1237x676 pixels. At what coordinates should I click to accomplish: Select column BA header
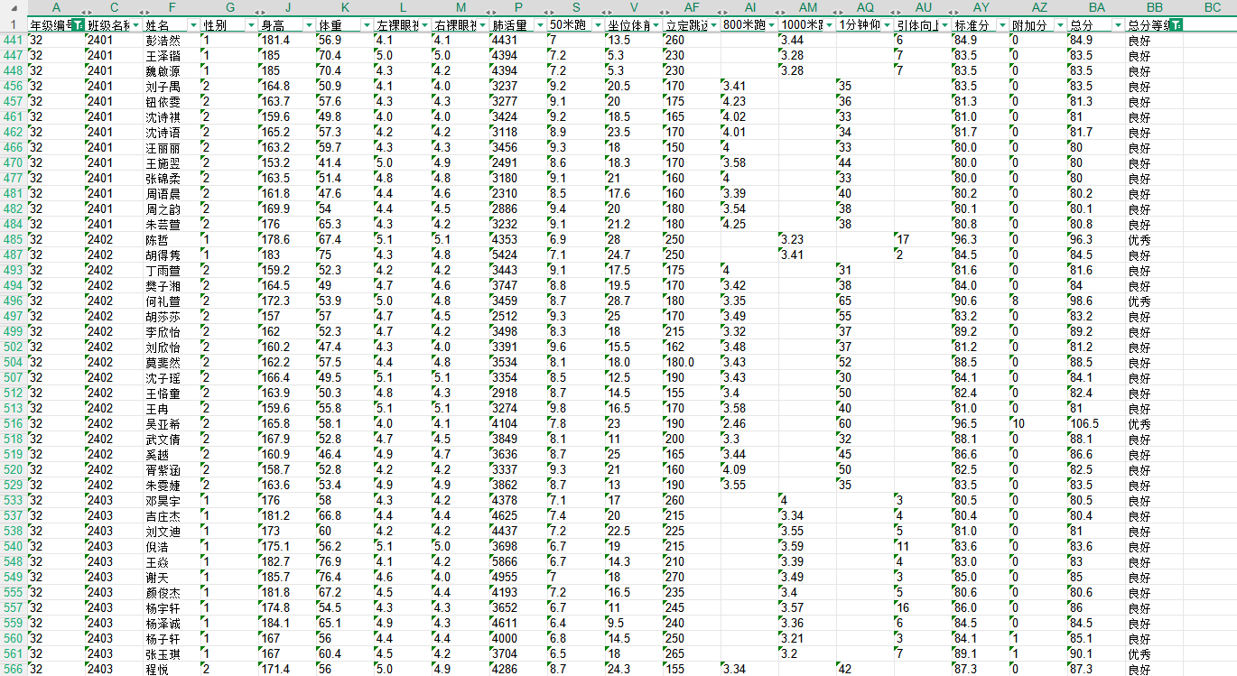[x=1096, y=7]
